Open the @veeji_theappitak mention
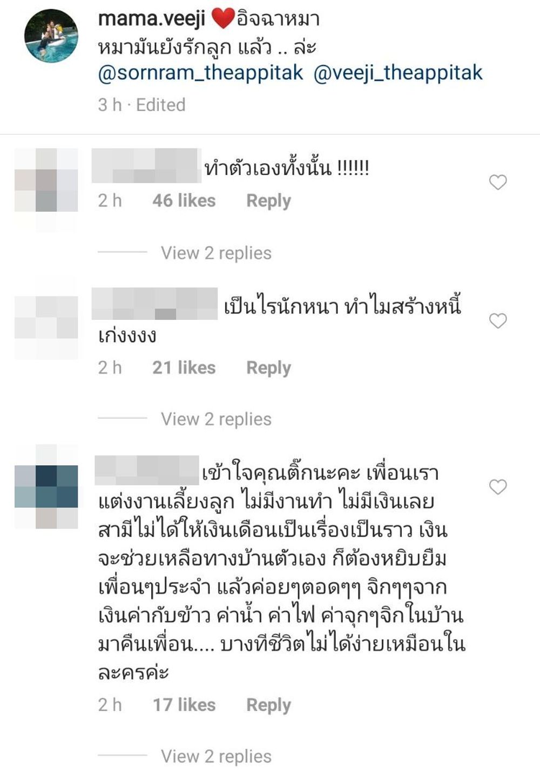This screenshot has width=540, height=777. tap(398, 73)
